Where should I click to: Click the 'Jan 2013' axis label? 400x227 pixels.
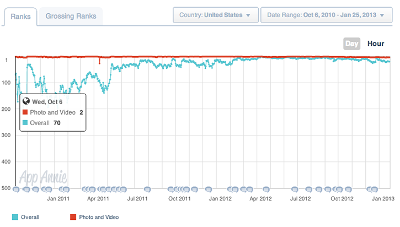click(x=383, y=199)
